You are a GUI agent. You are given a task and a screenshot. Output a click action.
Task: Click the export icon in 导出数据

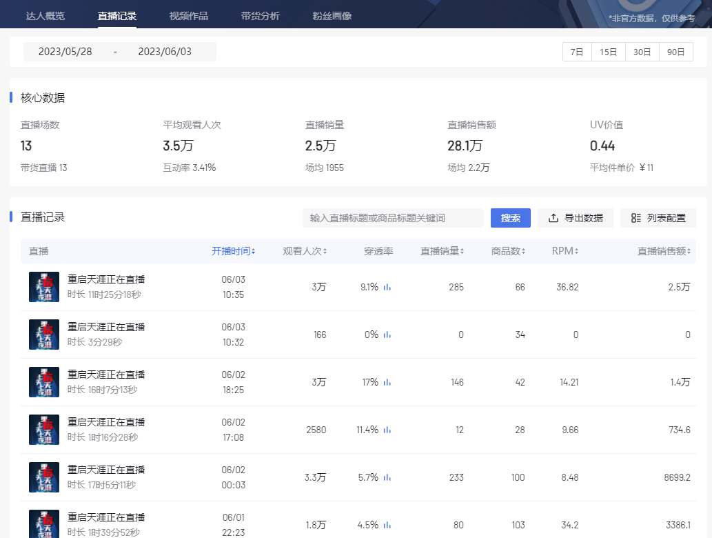tap(553, 218)
